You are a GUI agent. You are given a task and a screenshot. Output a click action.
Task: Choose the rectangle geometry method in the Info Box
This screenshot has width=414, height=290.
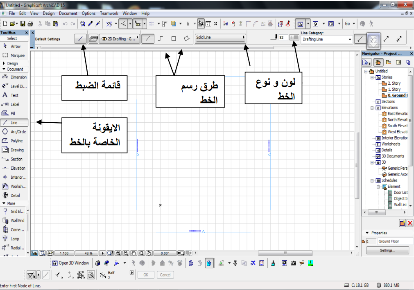(174, 38)
